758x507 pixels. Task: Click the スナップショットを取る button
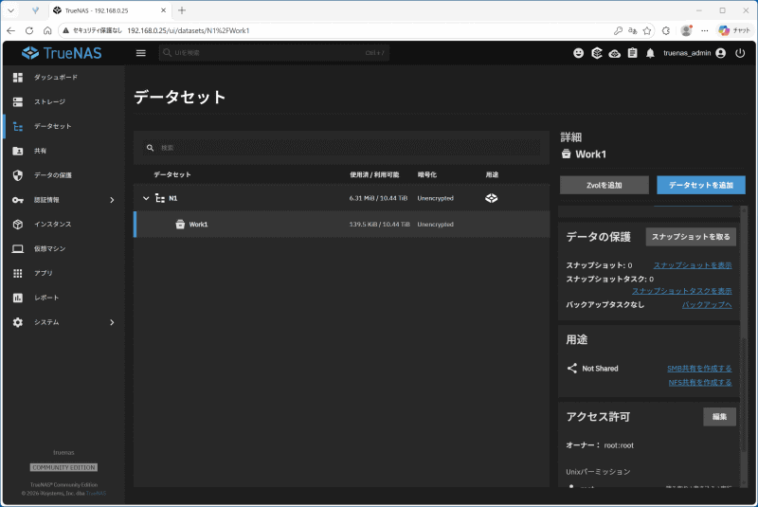[691, 237]
